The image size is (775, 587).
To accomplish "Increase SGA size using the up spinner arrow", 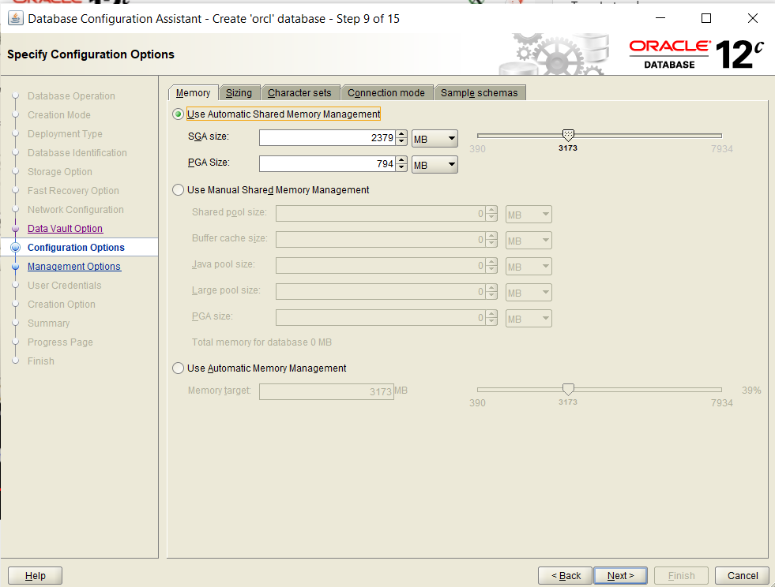I will pos(401,134).
